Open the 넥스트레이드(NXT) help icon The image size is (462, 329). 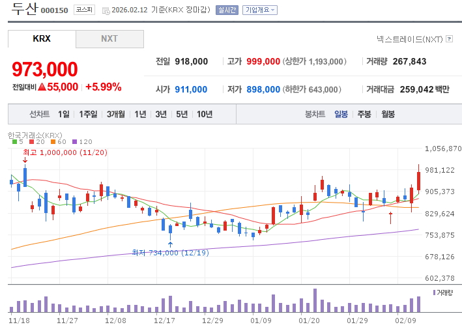[449, 38]
